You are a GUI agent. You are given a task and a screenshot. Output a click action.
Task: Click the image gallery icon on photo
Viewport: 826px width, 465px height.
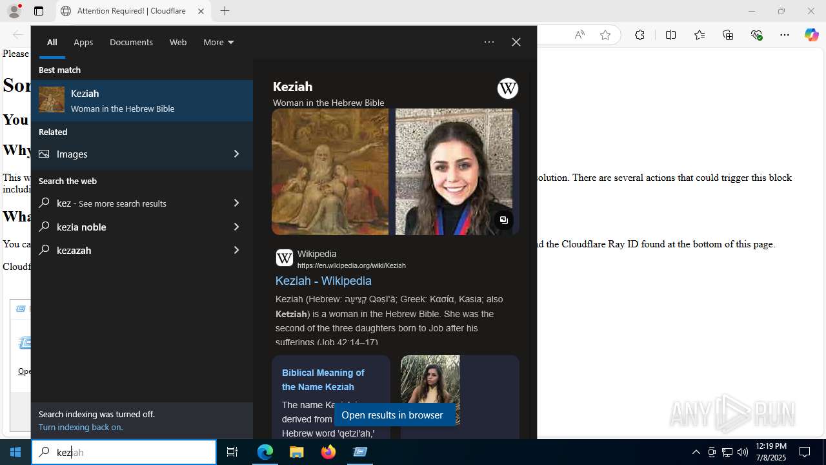click(503, 220)
